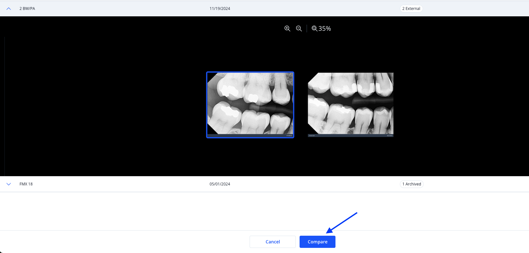Click the 2 External badge
Image resolution: width=529 pixels, height=253 pixels.
point(411,9)
